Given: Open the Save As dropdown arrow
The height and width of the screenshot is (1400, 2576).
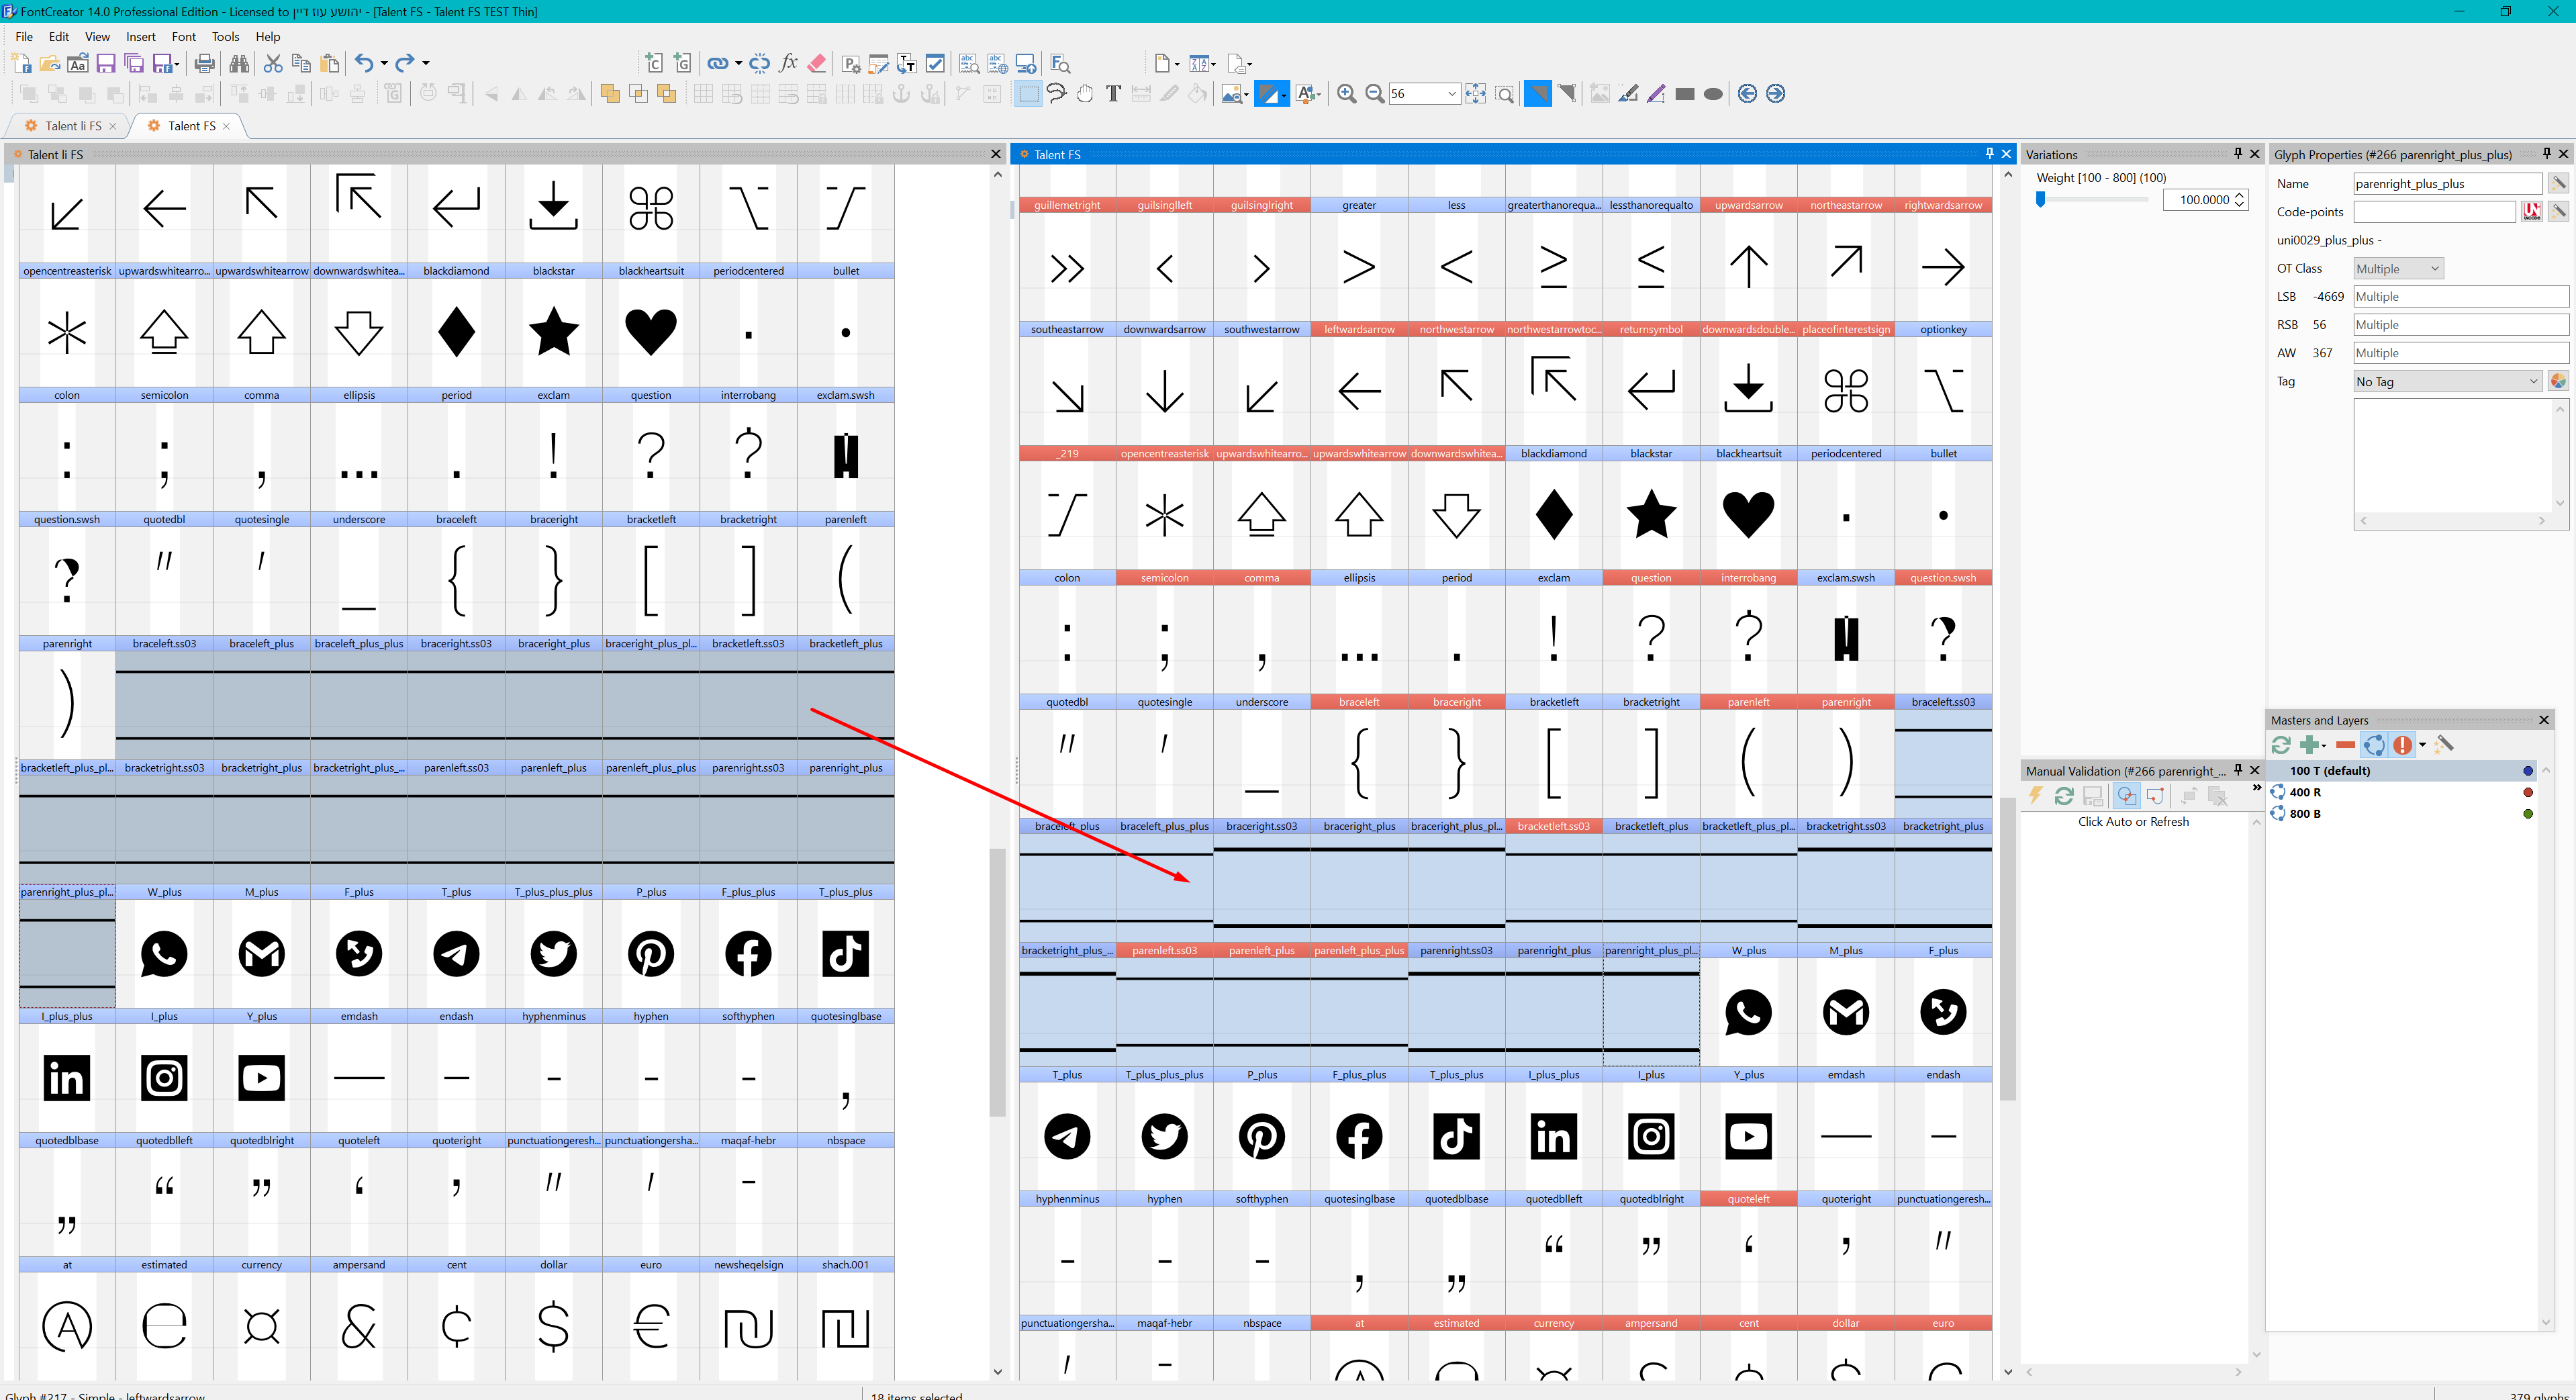Looking at the screenshot, I should 177,64.
